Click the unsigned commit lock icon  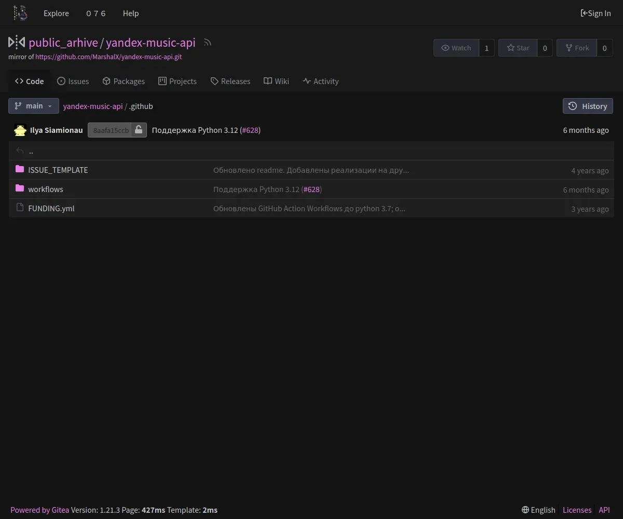(139, 130)
